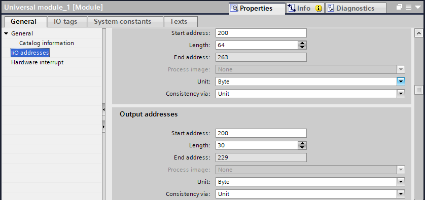Click the yellow info indicator icon
The height and width of the screenshot is (200, 425).
[318, 9]
